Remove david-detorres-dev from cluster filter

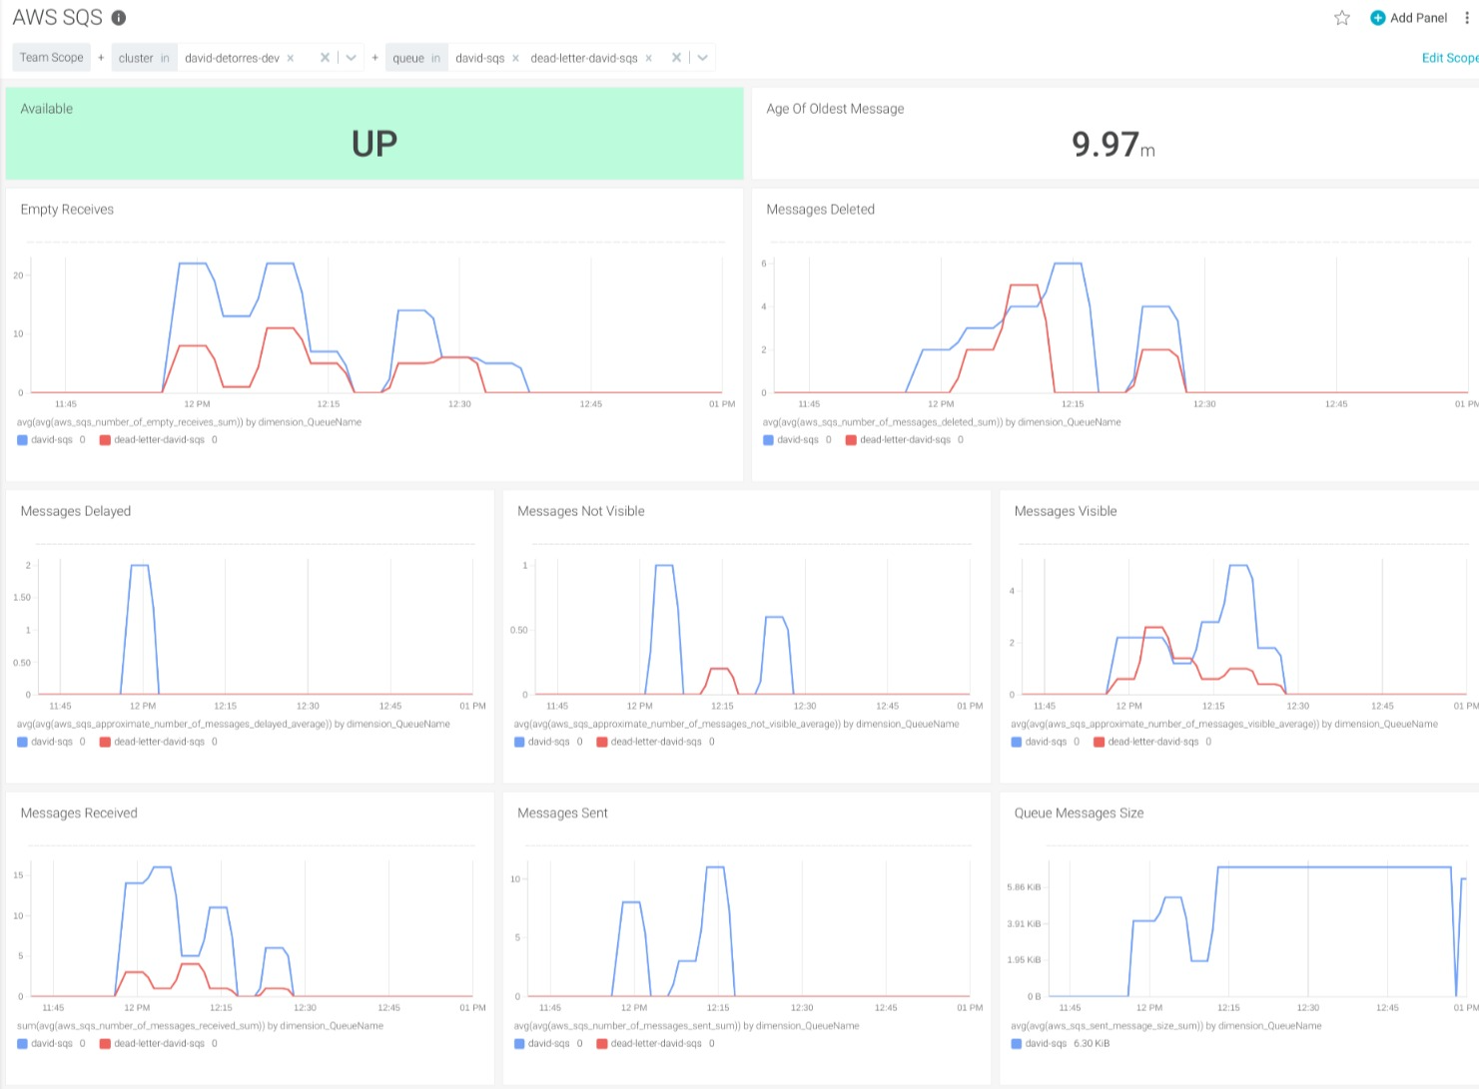(x=291, y=58)
